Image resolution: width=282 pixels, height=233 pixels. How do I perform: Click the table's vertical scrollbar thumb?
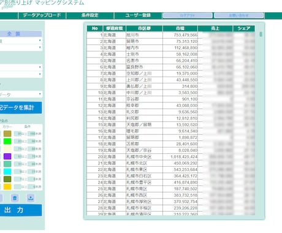click(x=261, y=34)
